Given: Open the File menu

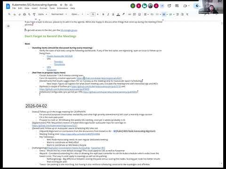Looking at the screenshot, I should [14, 8].
